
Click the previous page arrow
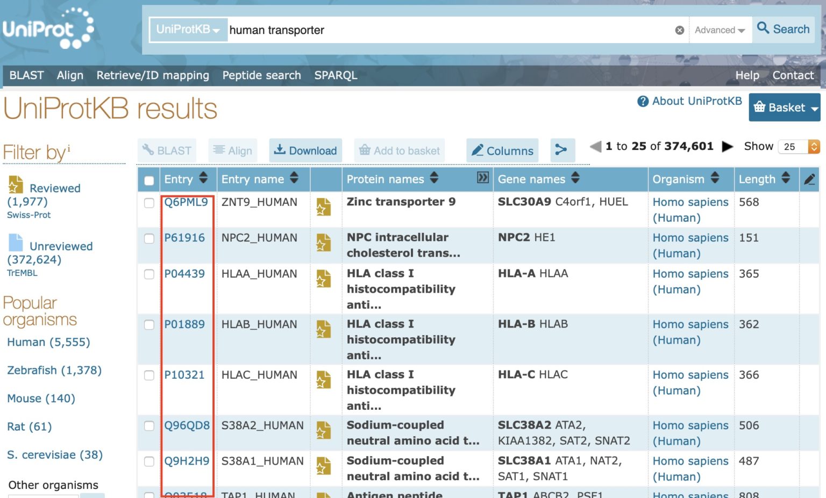[x=596, y=146]
